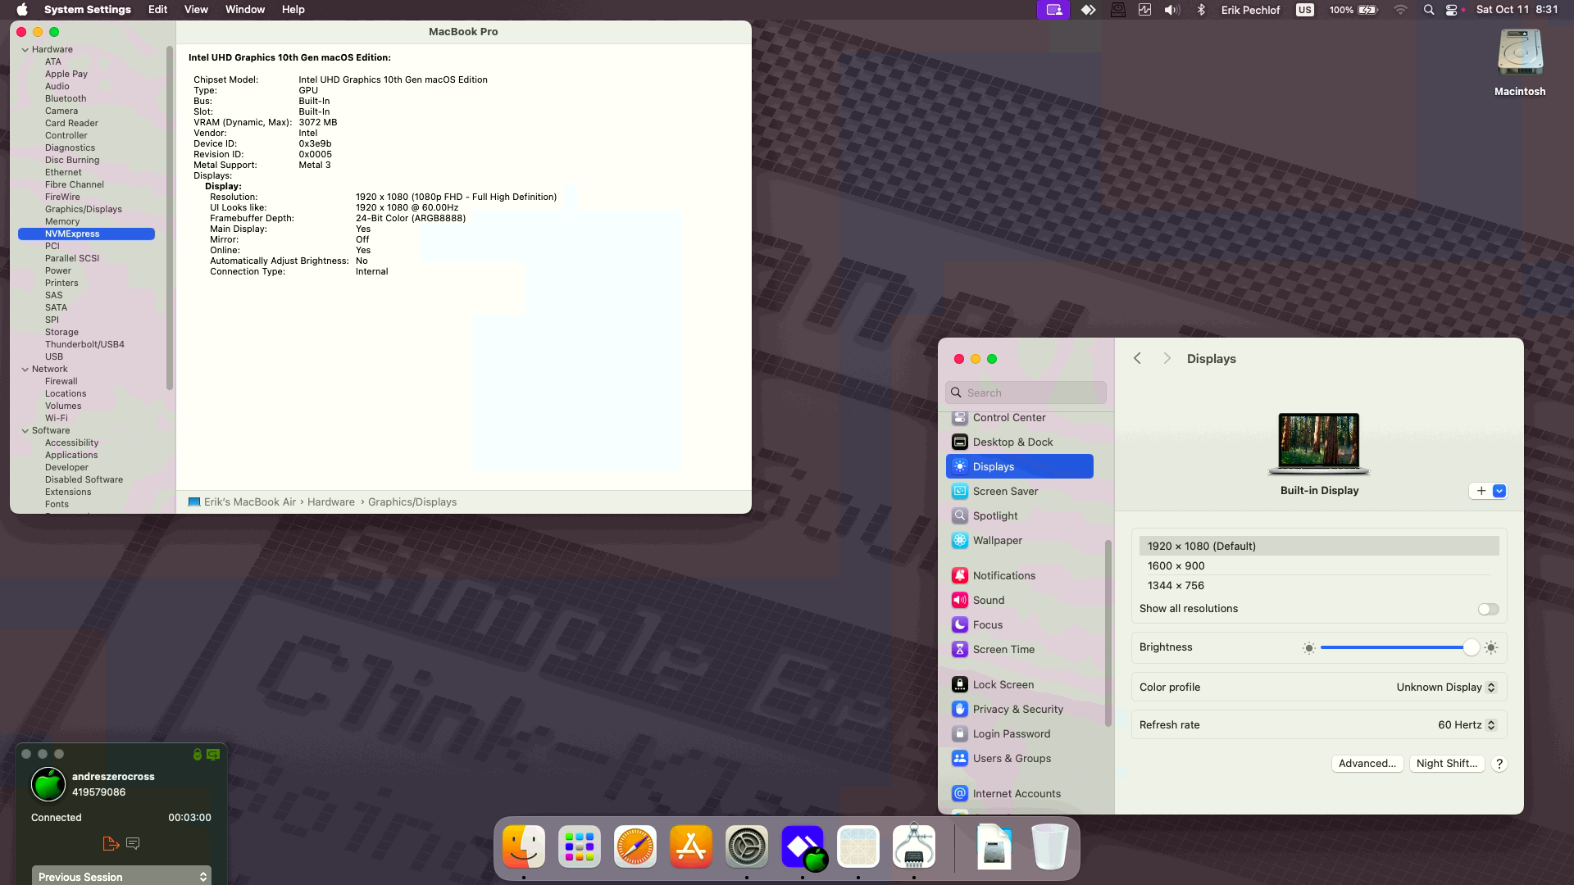Select Wi-Fi under Network in System Information

[x=57, y=419]
